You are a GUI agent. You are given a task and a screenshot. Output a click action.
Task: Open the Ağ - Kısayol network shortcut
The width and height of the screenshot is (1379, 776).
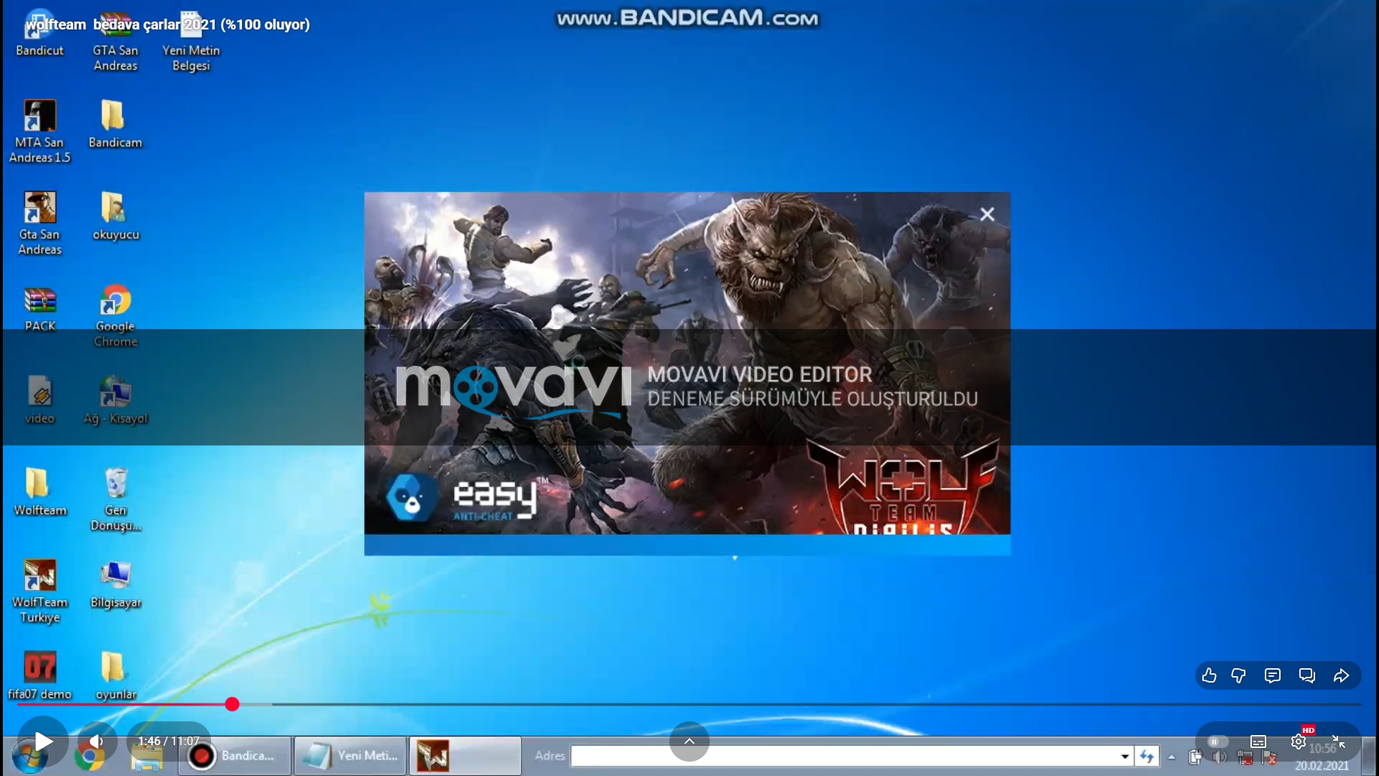point(116,400)
